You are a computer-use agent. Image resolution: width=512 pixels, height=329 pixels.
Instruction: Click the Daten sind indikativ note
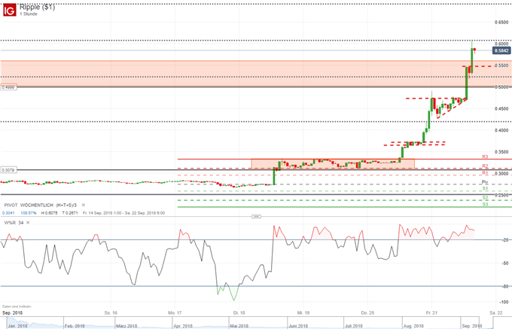click(x=17, y=306)
